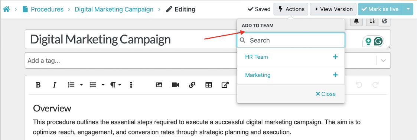Add a hyperlink using the link icon
Viewport: 417px width, 140px height.
pos(192,85)
